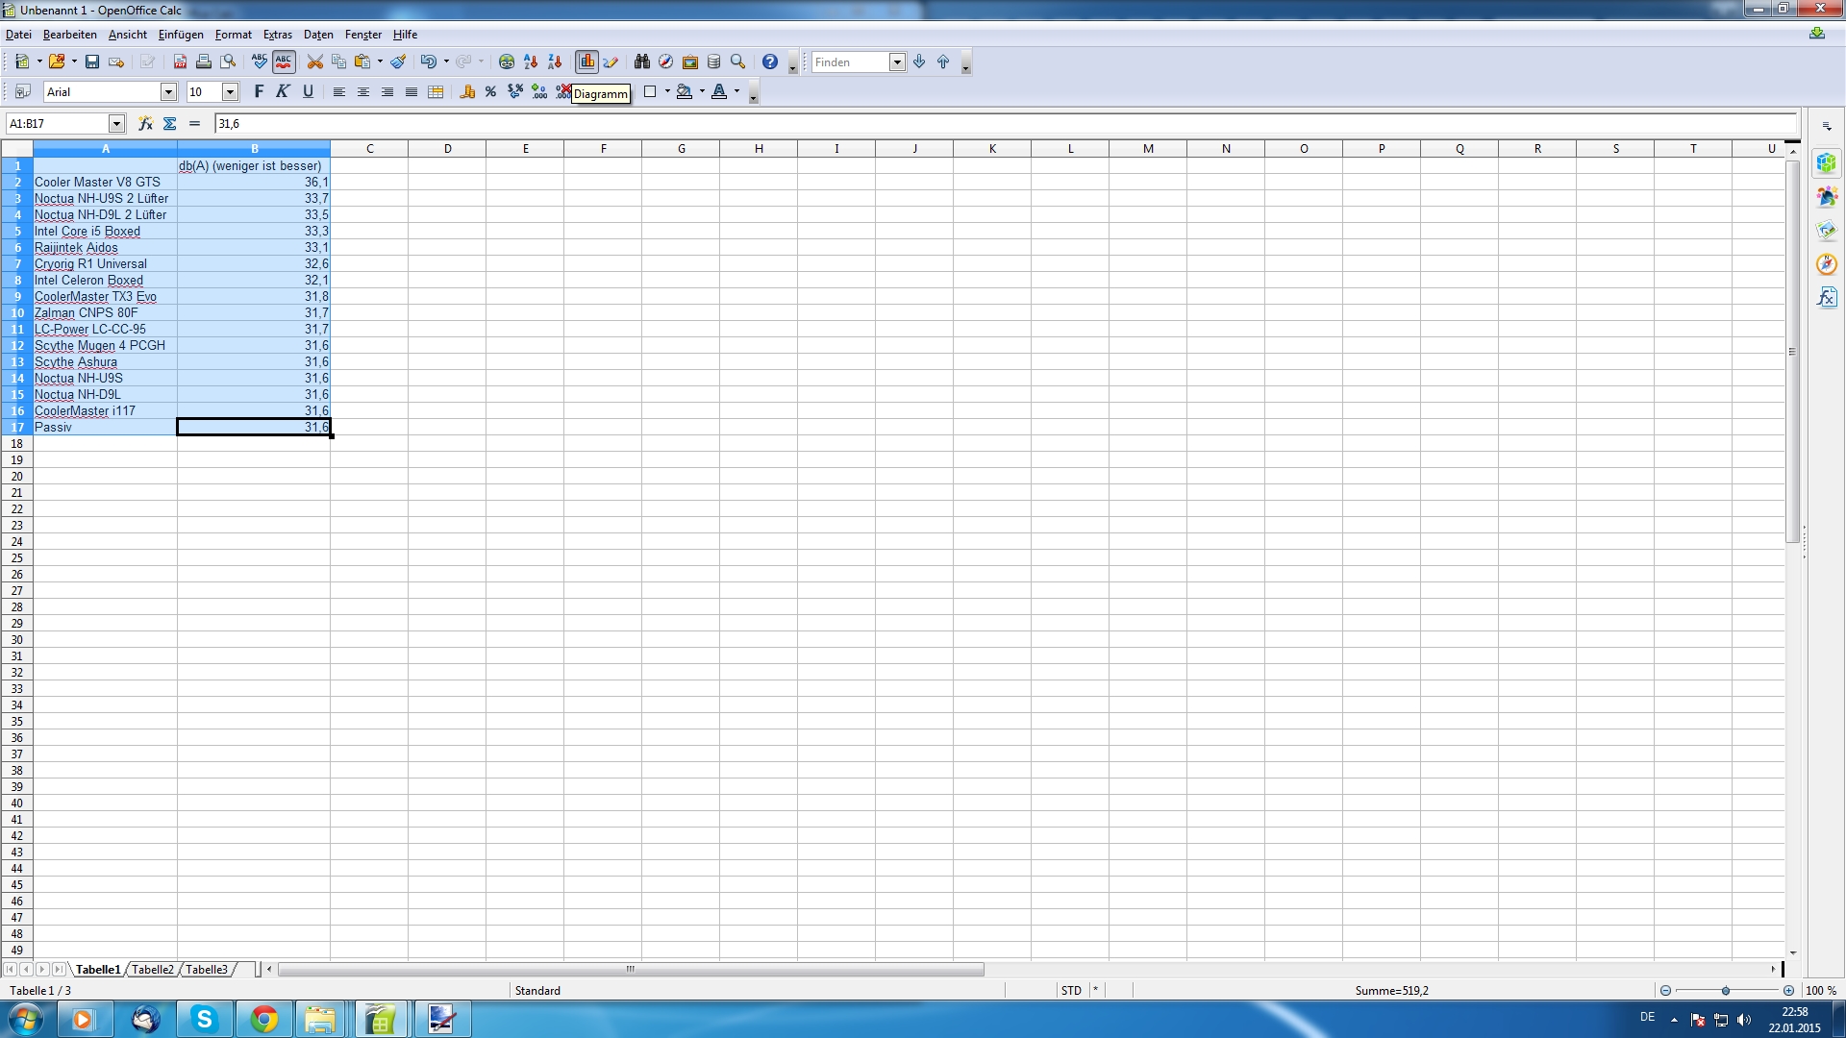Viewport: 1846px width, 1038px height.
Task: Open the Bearbeiten menu
Action: click(x=69, y=35)
